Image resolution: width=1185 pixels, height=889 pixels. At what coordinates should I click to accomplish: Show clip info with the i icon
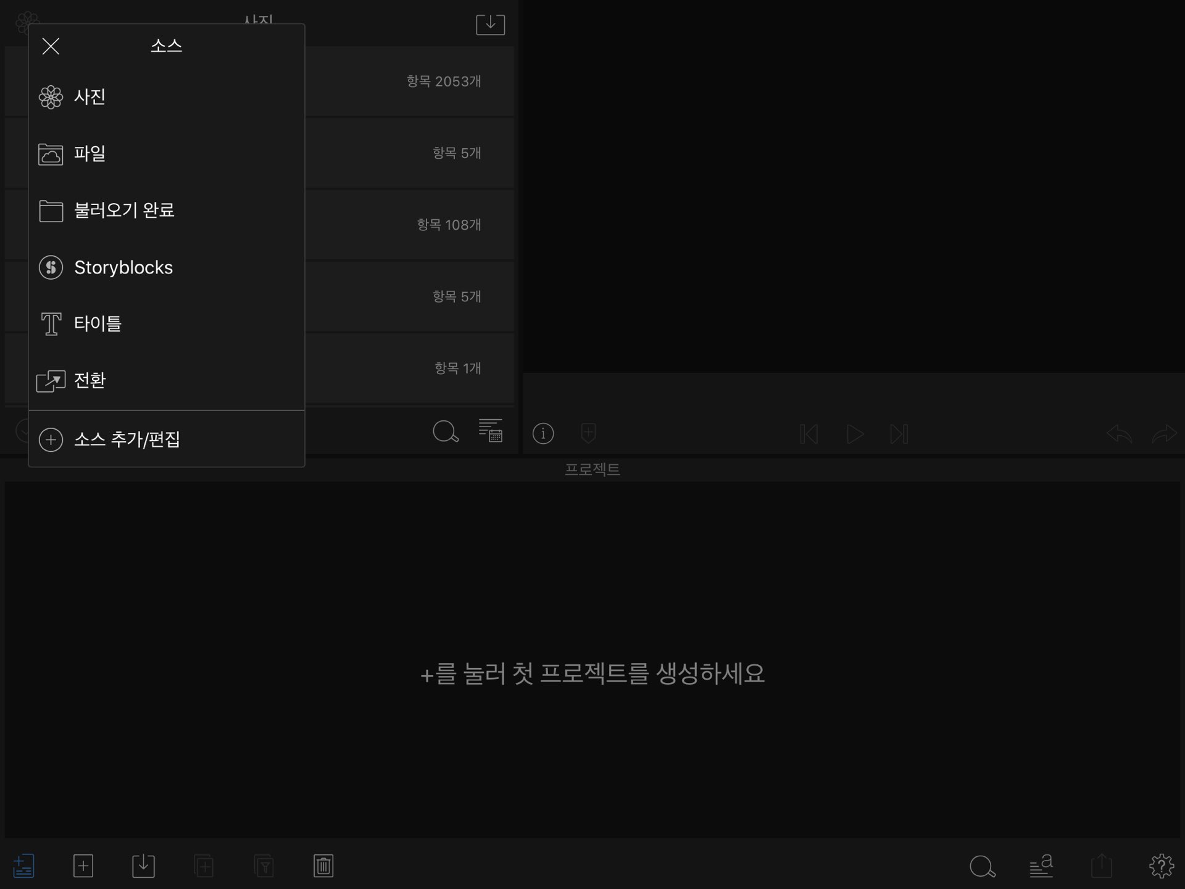[x=543, y=433]
